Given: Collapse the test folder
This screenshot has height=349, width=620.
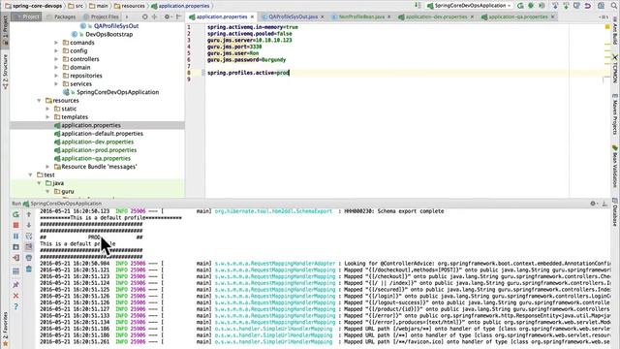Looking at the screenshot, I should pos(30,174).
